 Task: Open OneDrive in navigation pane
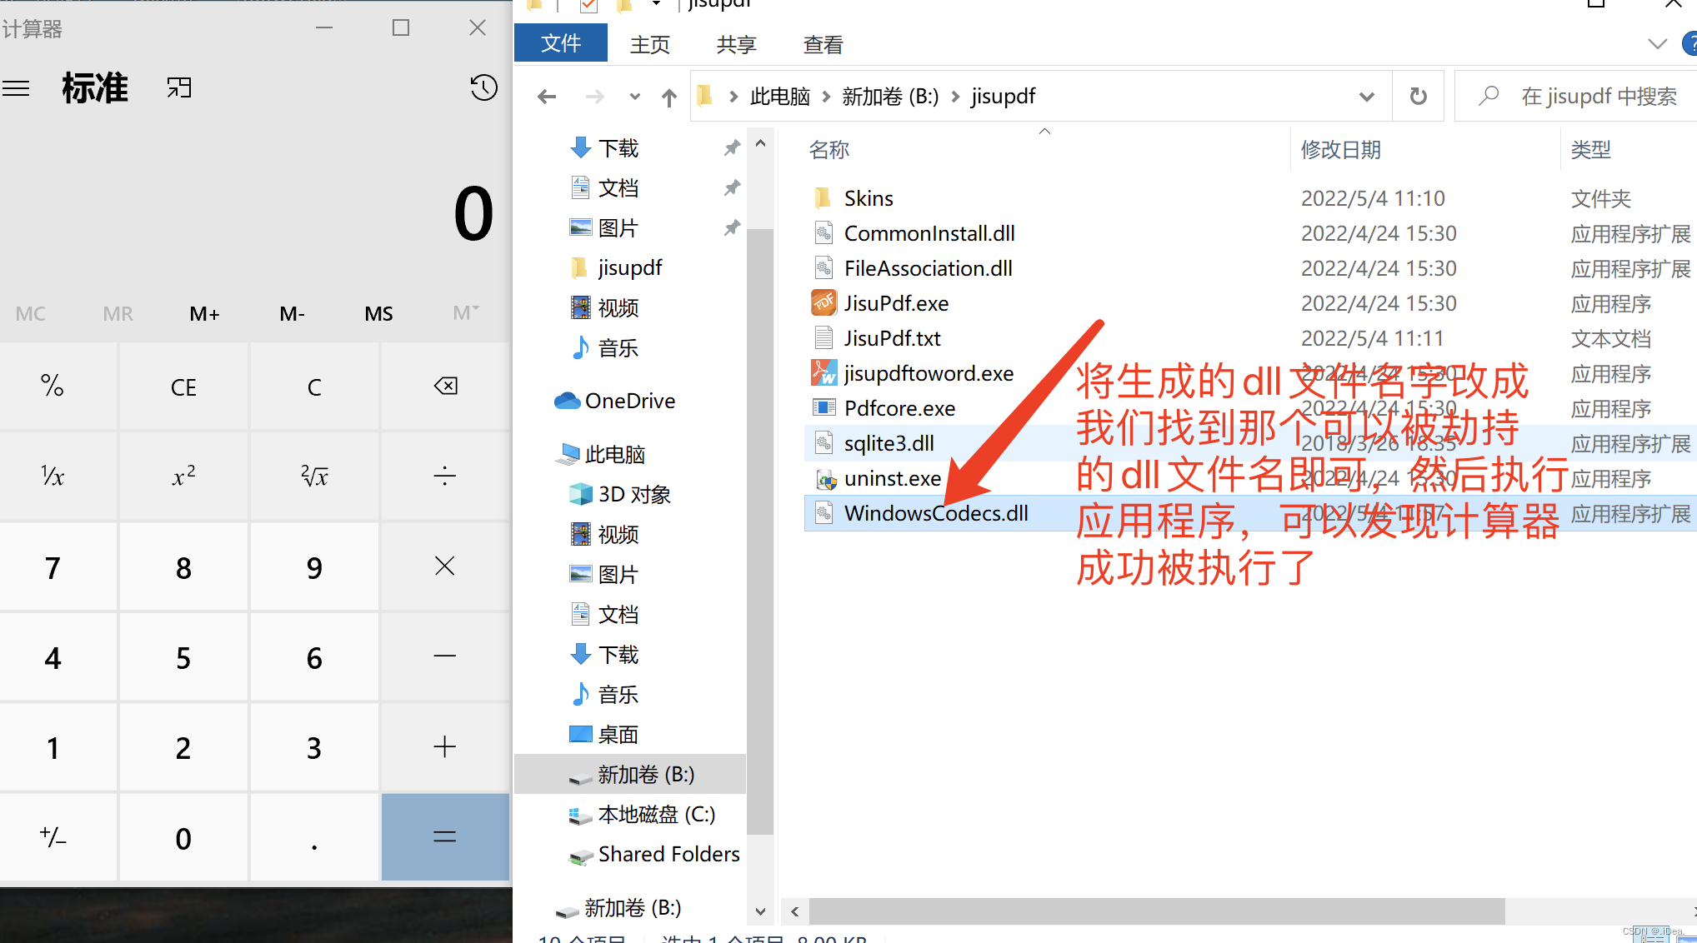pos(630,401)
